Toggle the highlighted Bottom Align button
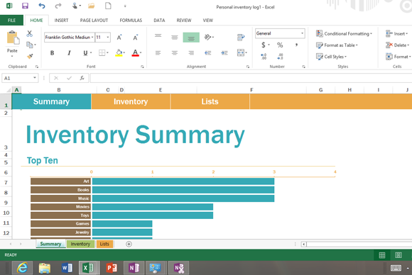The width and height of the screenshot is (412, 275). (x=191, y=38)
